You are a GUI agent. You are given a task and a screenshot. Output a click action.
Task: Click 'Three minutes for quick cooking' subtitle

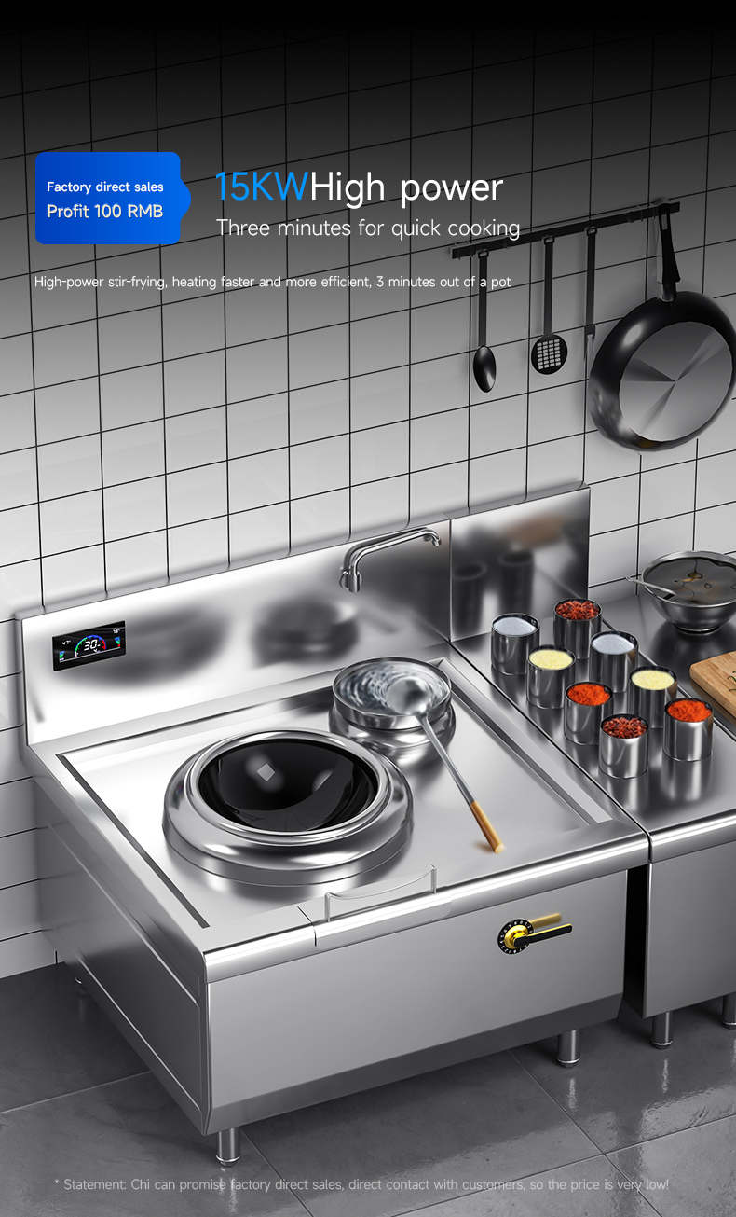tap(368, 228)
